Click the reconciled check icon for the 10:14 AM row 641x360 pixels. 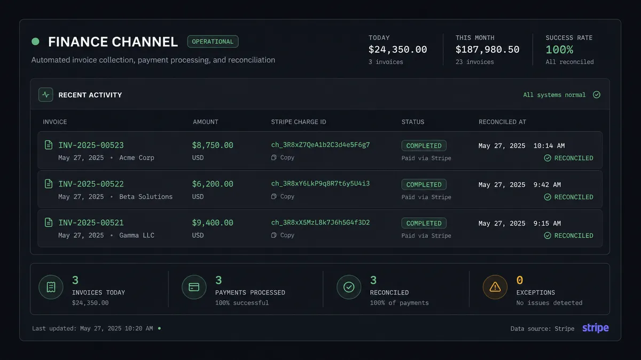point(548,158)
